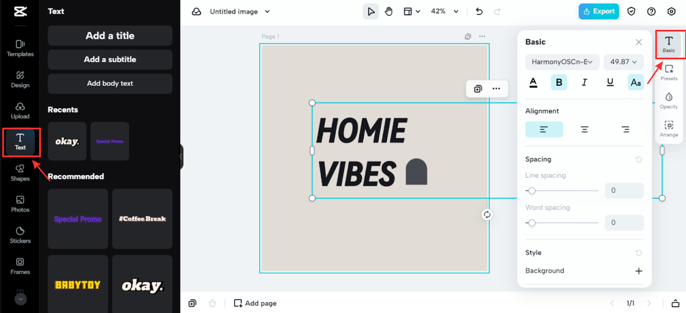Open page more options ellipsis
Screen dimensions: 686x313
click(x=482, y=36)
